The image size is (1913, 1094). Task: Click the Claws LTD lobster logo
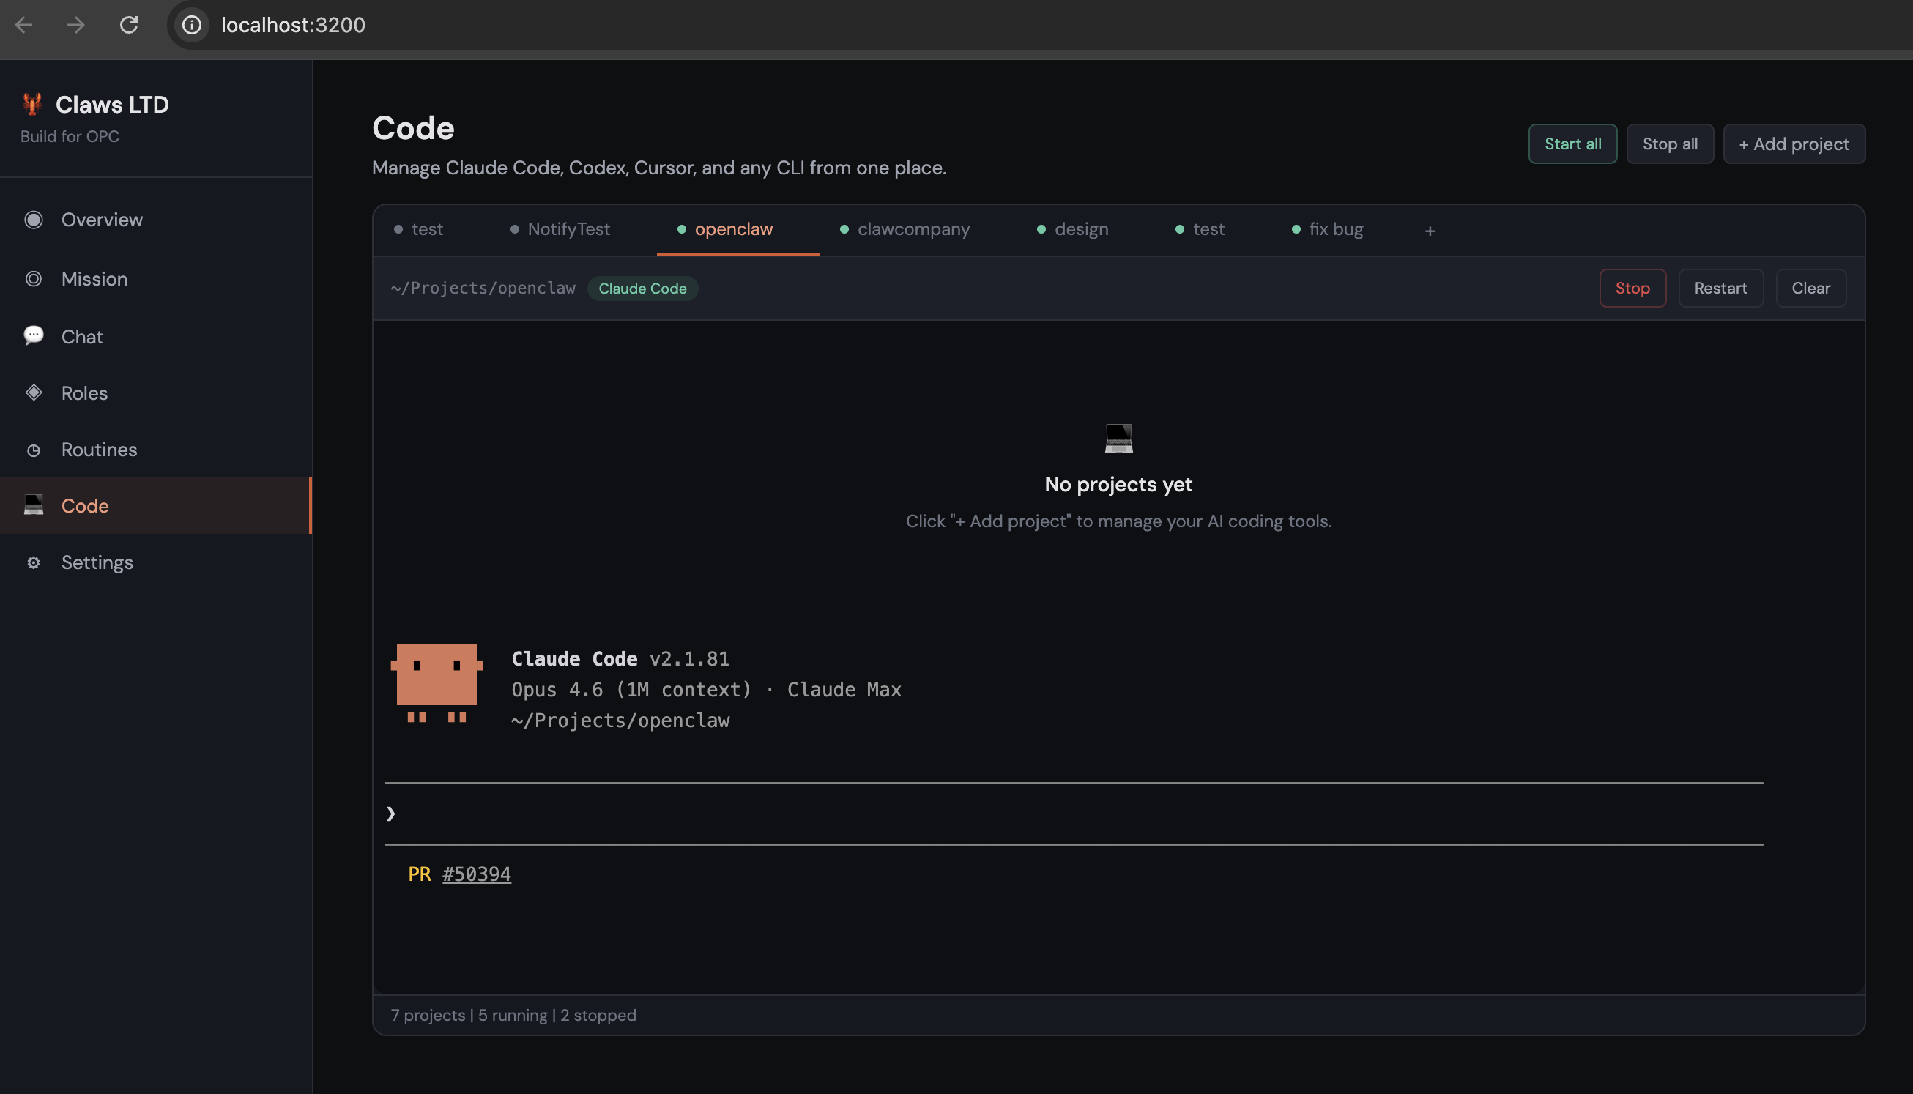(32, 105)
